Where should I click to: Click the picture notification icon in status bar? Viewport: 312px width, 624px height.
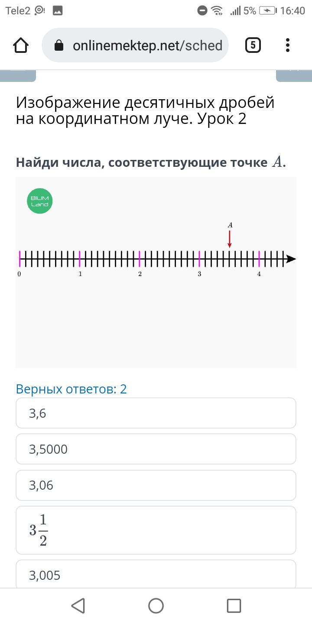(58, 11)
